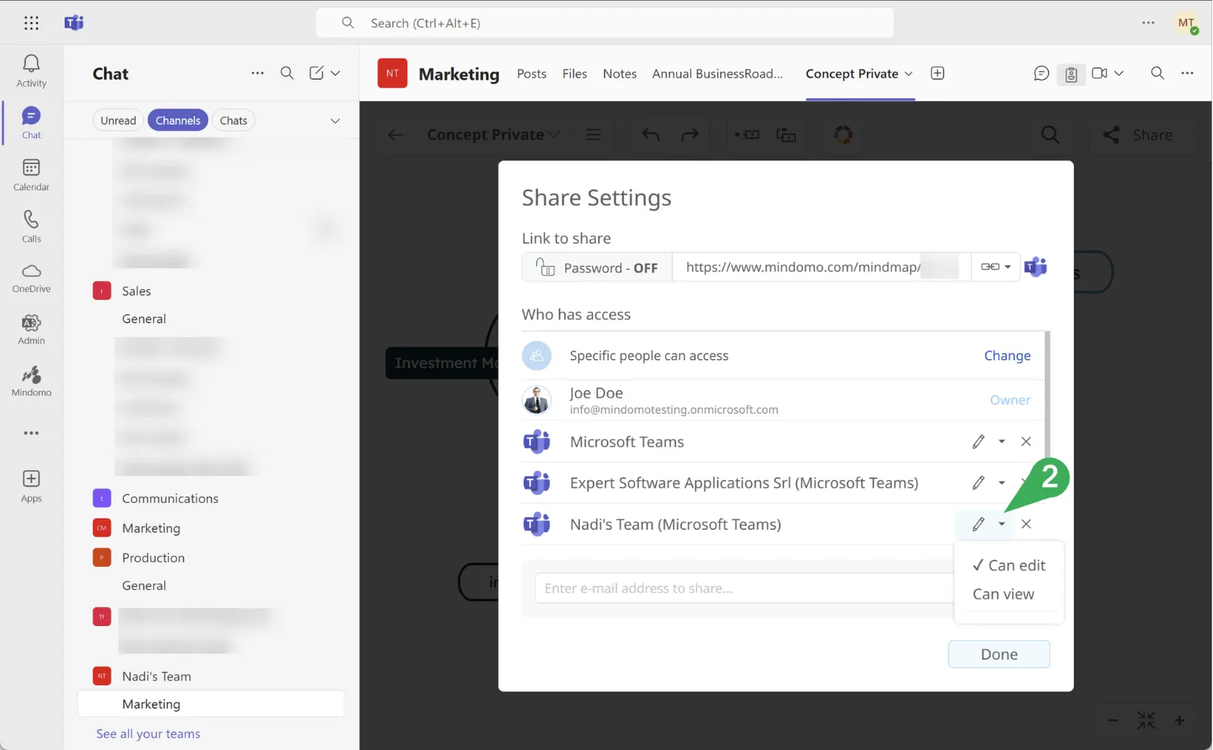Toggle the Password OFF setting
Image resolution: width=1213 pixels, height=750 pixels.
(597, 268)
